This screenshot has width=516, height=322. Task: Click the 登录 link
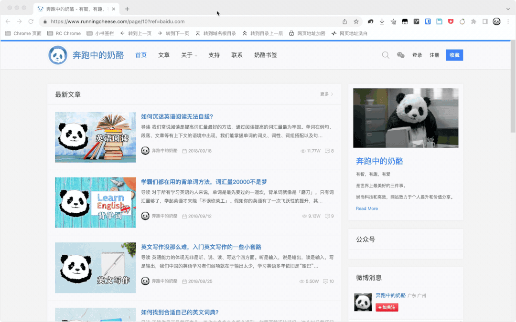pos(417,55)
